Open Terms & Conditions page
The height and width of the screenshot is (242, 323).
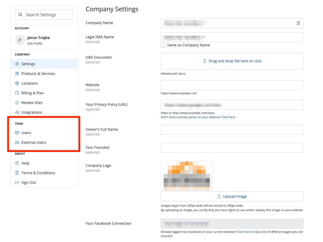(x=38, y=173)
